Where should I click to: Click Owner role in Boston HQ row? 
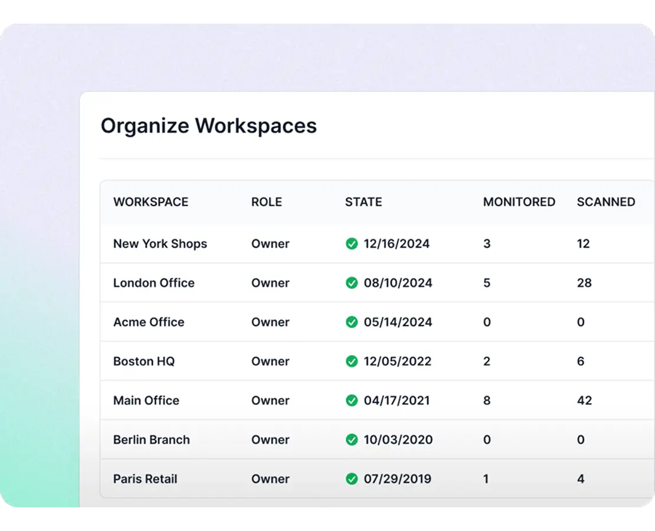270,362
